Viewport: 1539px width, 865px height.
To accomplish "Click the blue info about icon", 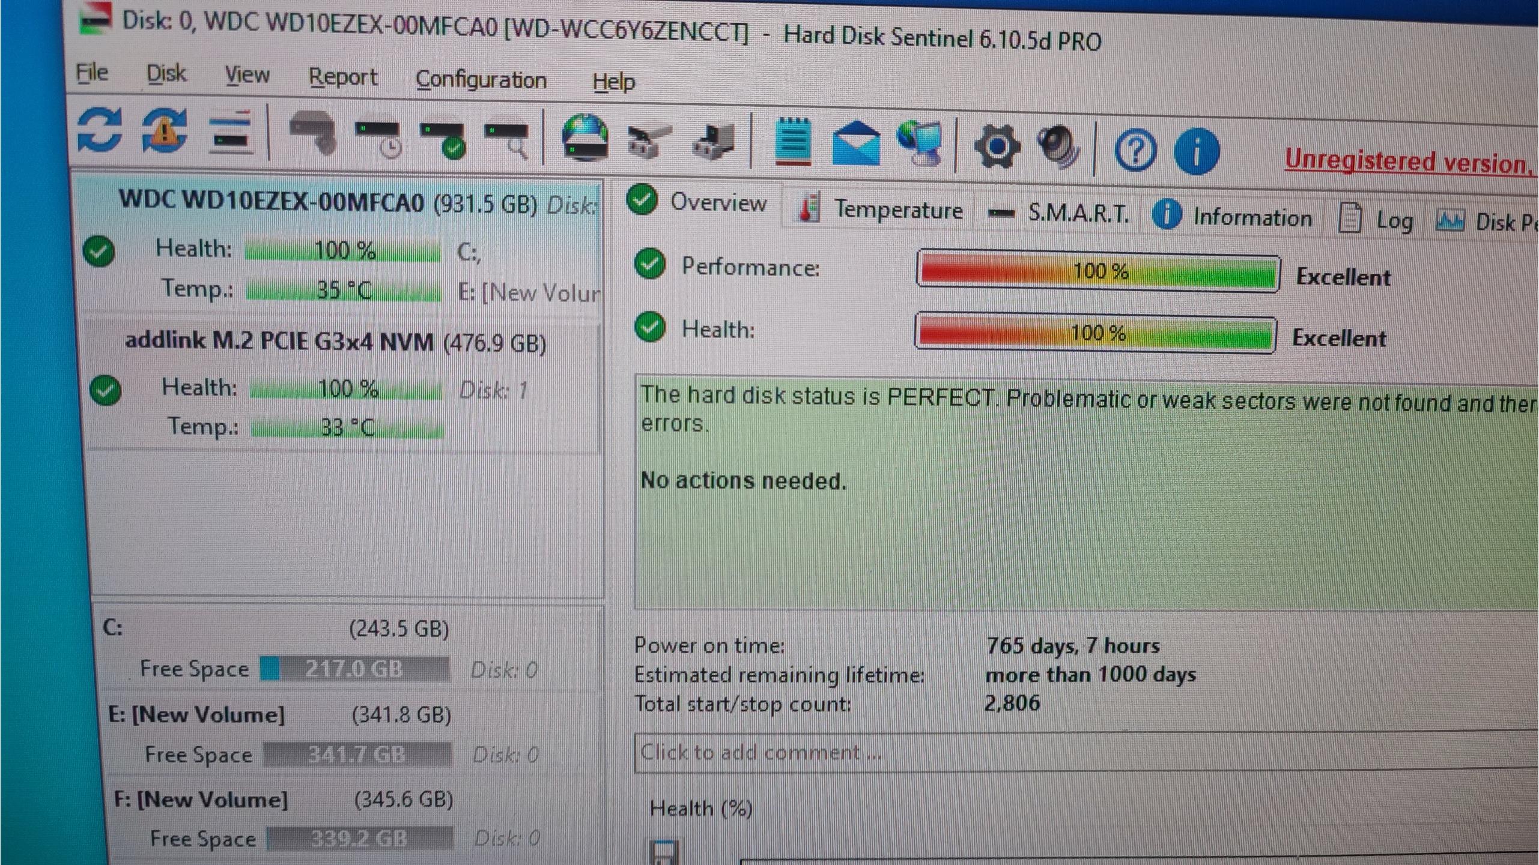I will (x=1196, y=151).
